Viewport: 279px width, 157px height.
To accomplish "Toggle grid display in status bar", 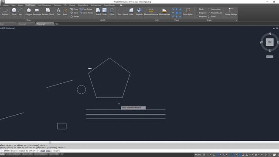I will 204,155.
